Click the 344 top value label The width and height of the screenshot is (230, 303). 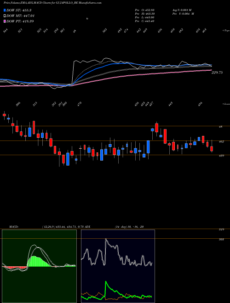coord(6,31)
